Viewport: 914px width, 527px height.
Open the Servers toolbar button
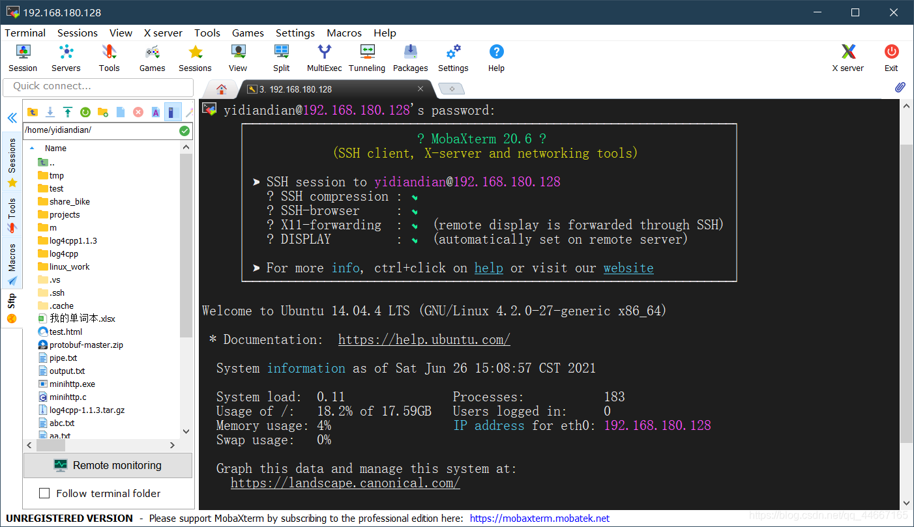pyautogui.click(x=66, y=58)
